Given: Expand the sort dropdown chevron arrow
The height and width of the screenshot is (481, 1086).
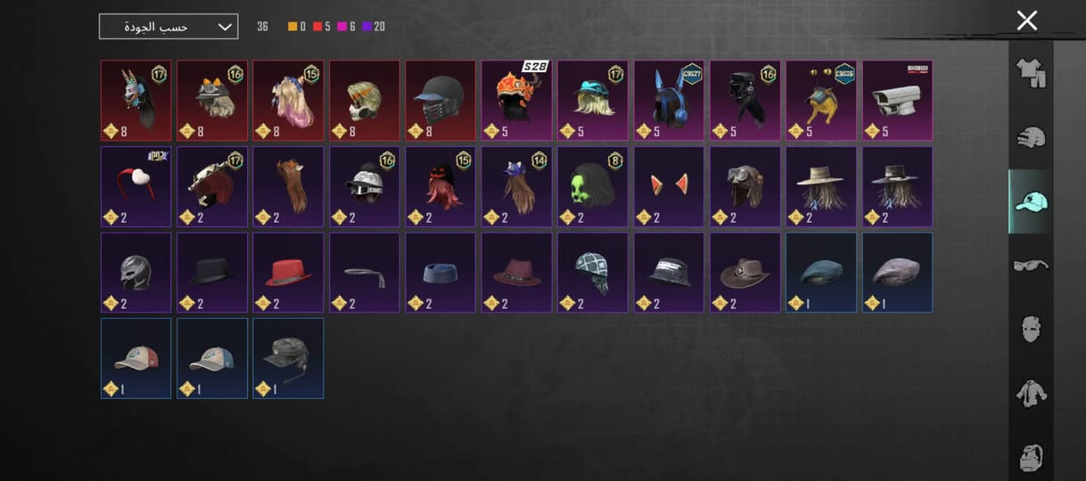Looking at the screenshot, I should [x=225, y=27].
